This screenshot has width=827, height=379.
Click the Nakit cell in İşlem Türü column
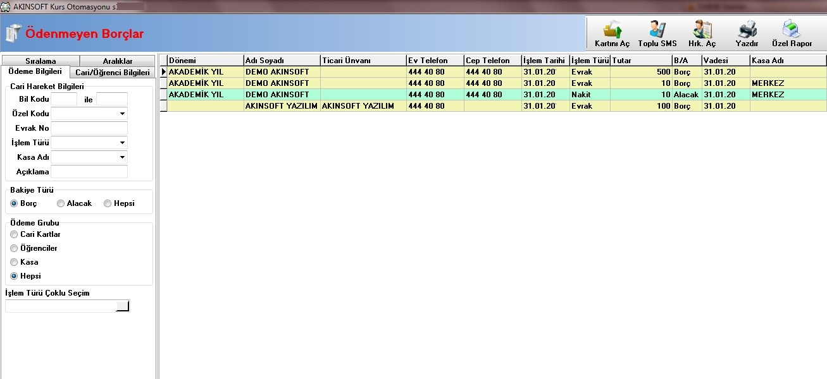tap(590, 95)
